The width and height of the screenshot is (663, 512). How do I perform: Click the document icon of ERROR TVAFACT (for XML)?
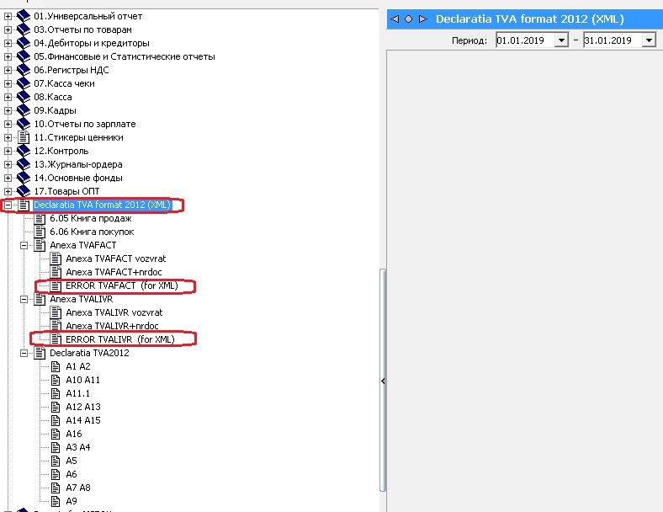(56, 285)
